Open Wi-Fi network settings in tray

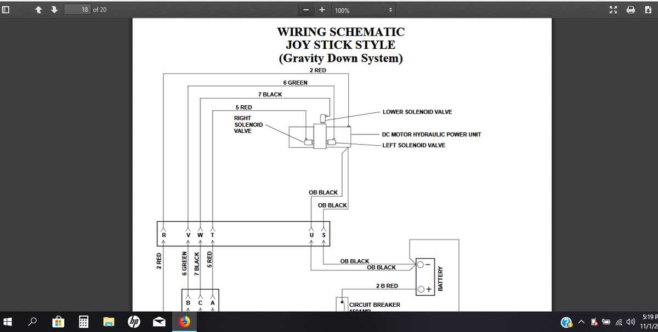[620, 322]
